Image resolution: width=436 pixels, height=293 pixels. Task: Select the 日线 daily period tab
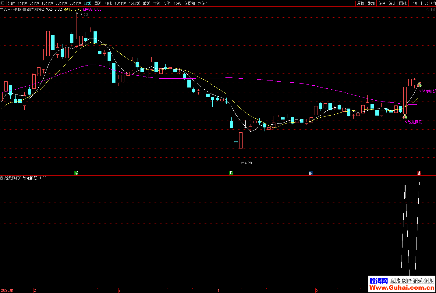tap(87, 3)
